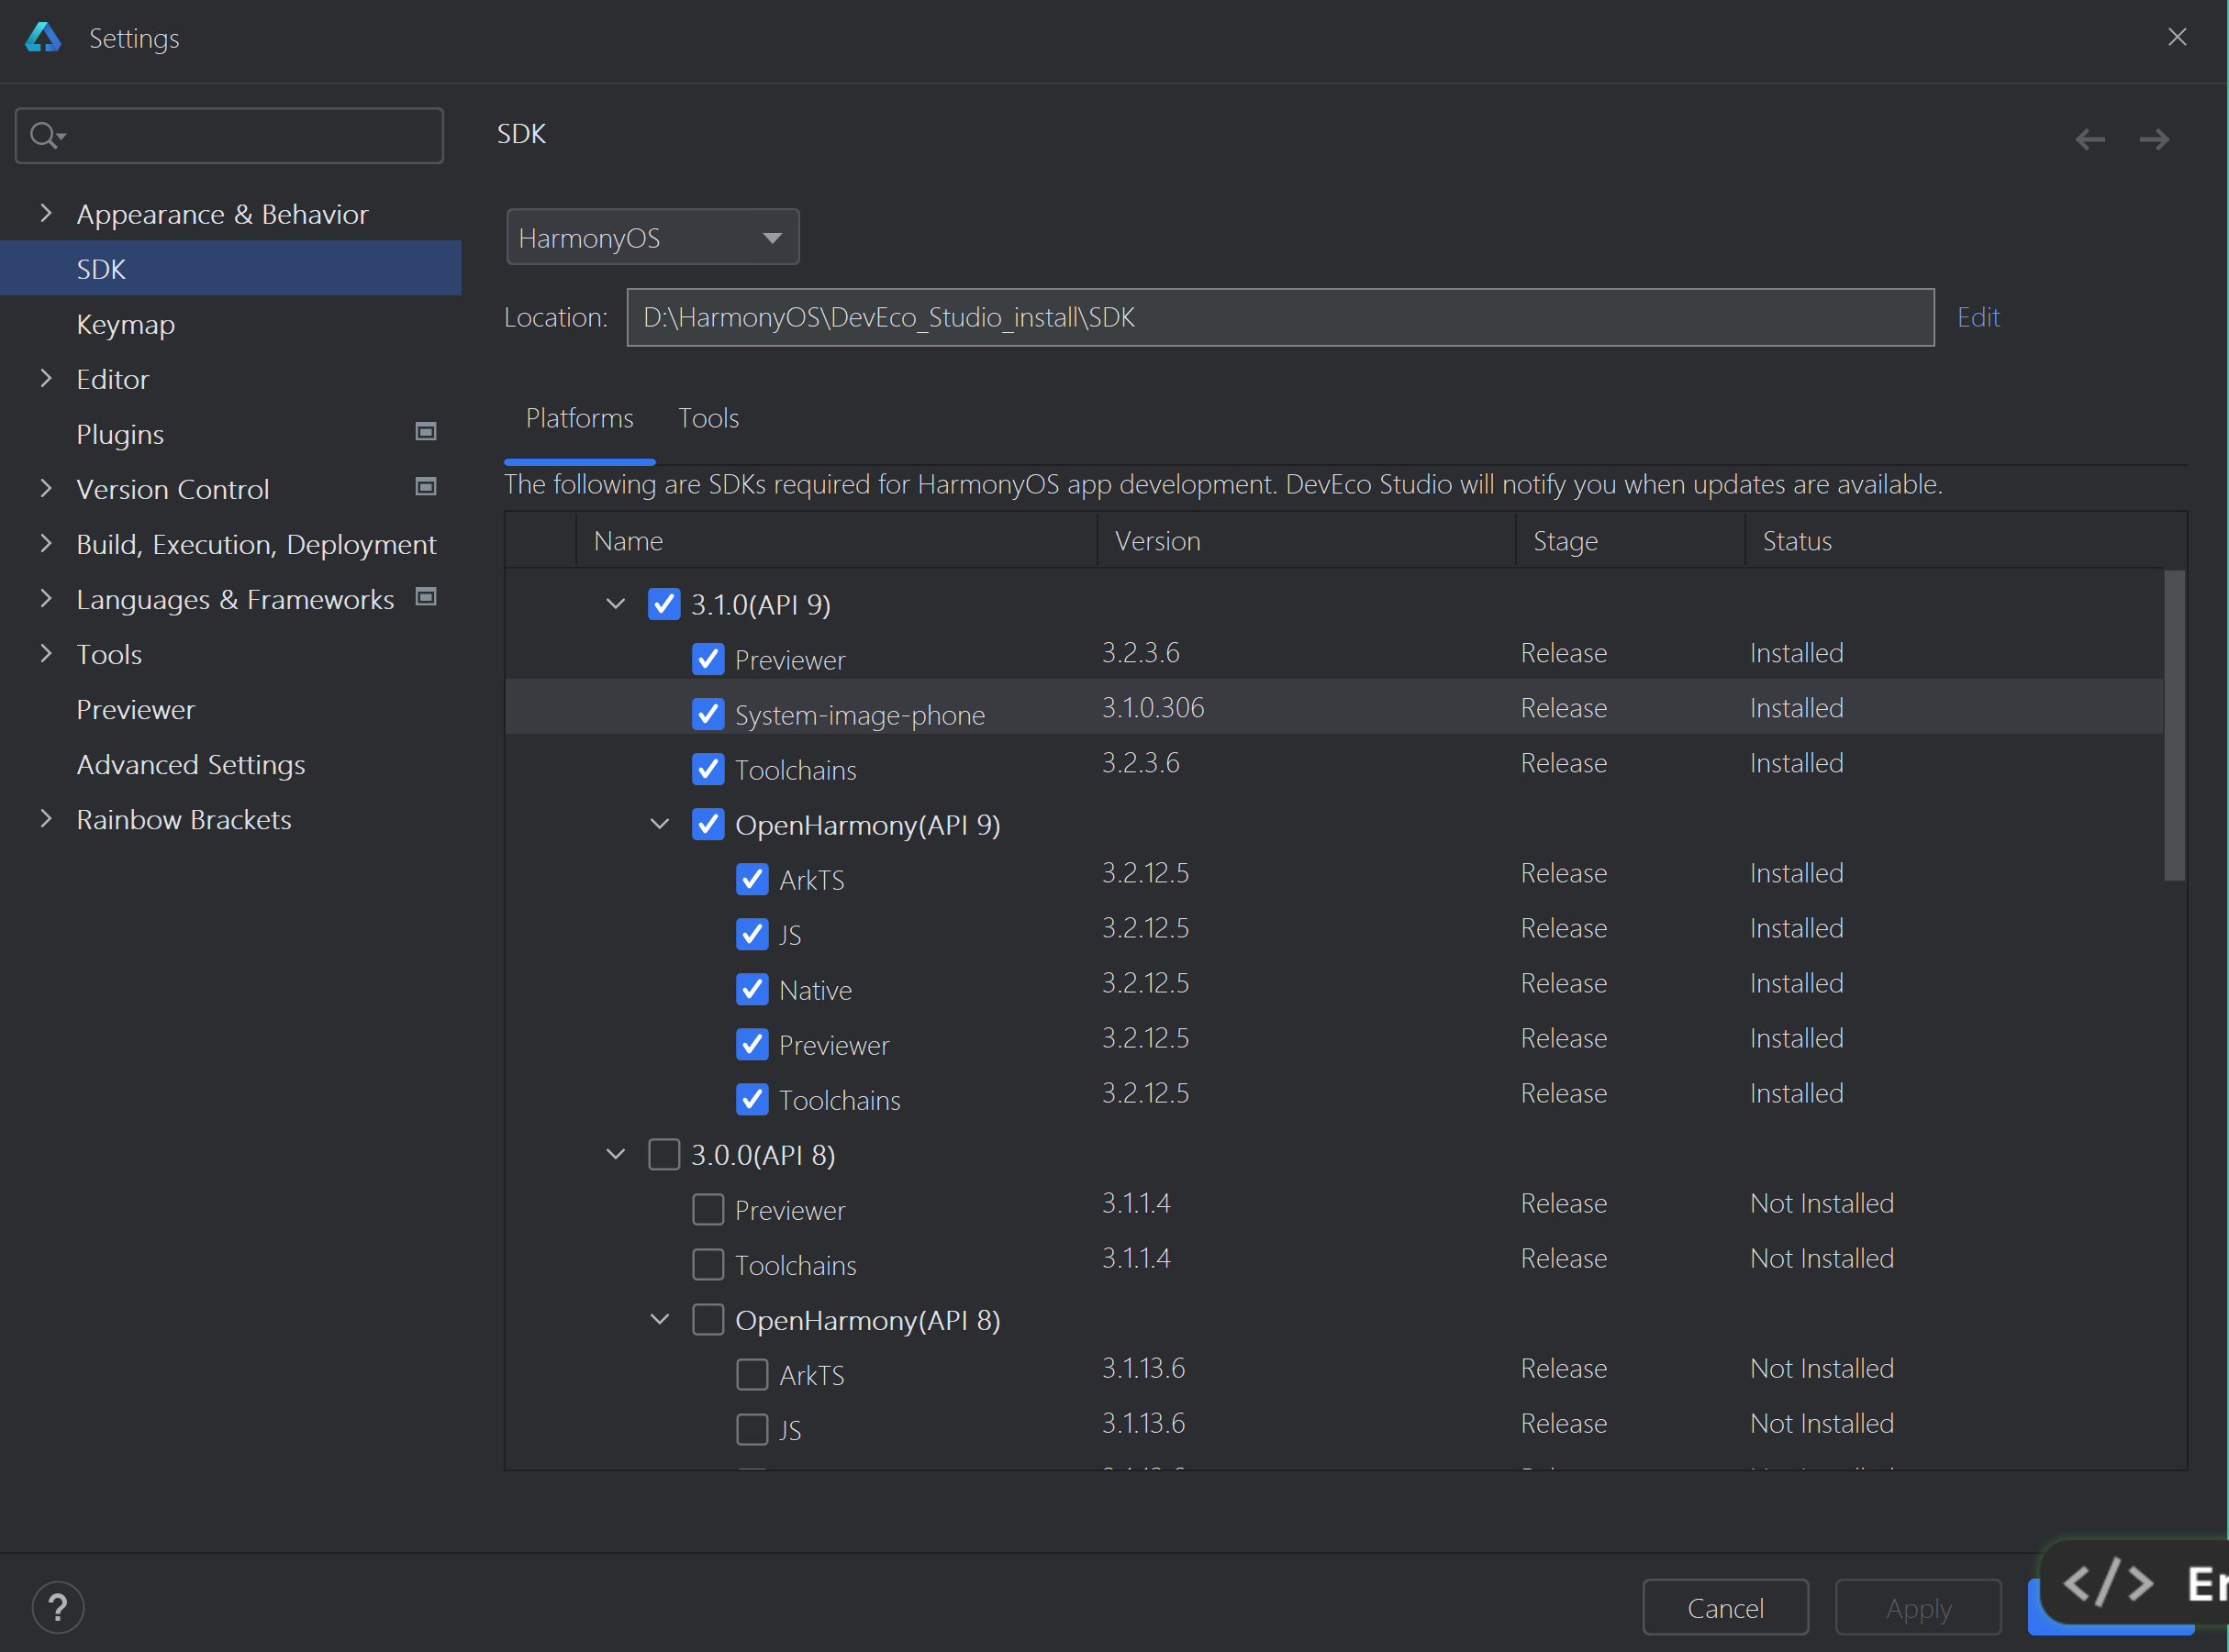2229x1652 pixels.
Task: Check Toolchains version 3.1.1.4 checkbox
Action: click(708, 1264)
